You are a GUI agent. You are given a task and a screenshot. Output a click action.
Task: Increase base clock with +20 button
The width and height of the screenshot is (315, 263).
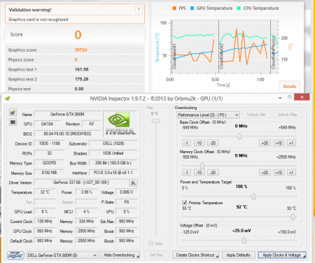pyautogui.click(x=265, y=143)
